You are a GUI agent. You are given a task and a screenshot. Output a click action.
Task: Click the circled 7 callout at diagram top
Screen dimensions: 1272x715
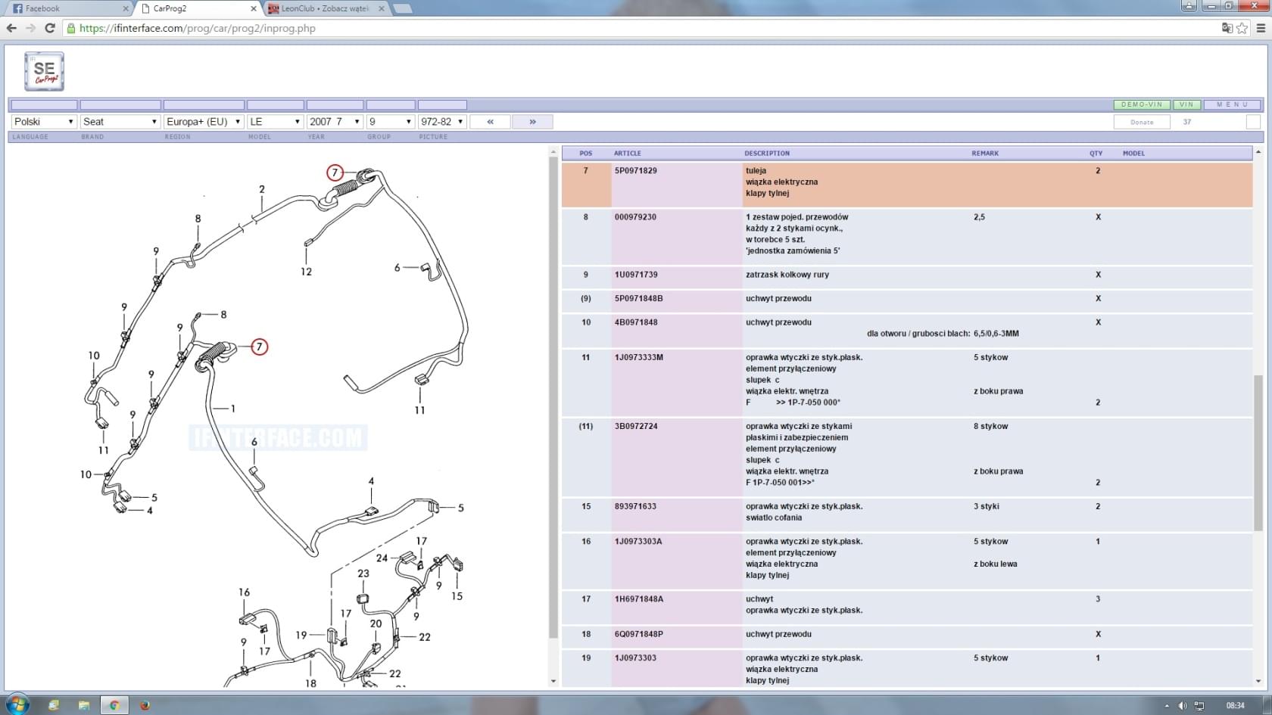[335, 173]
